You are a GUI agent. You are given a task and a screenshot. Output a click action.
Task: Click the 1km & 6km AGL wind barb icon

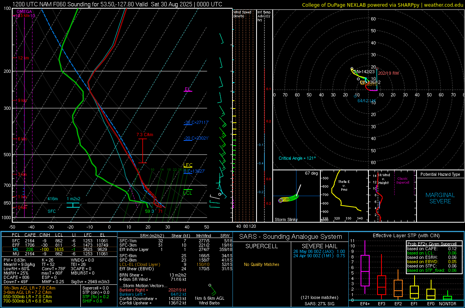click(x=212, y=290)
